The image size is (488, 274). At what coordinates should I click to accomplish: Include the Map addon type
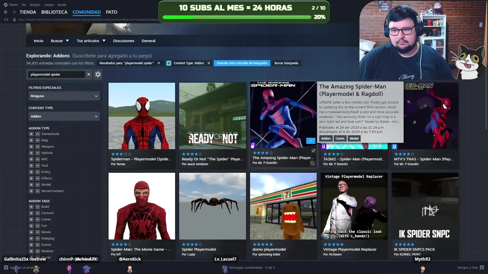point(31,140)
